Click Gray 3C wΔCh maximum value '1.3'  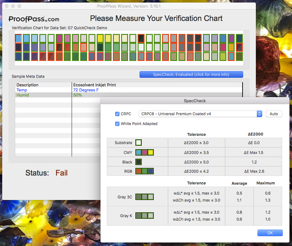(268, 200)
